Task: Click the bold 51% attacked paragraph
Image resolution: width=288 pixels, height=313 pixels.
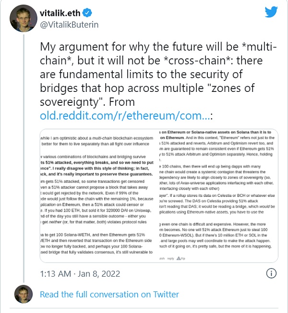Action: tap(96, 168)
